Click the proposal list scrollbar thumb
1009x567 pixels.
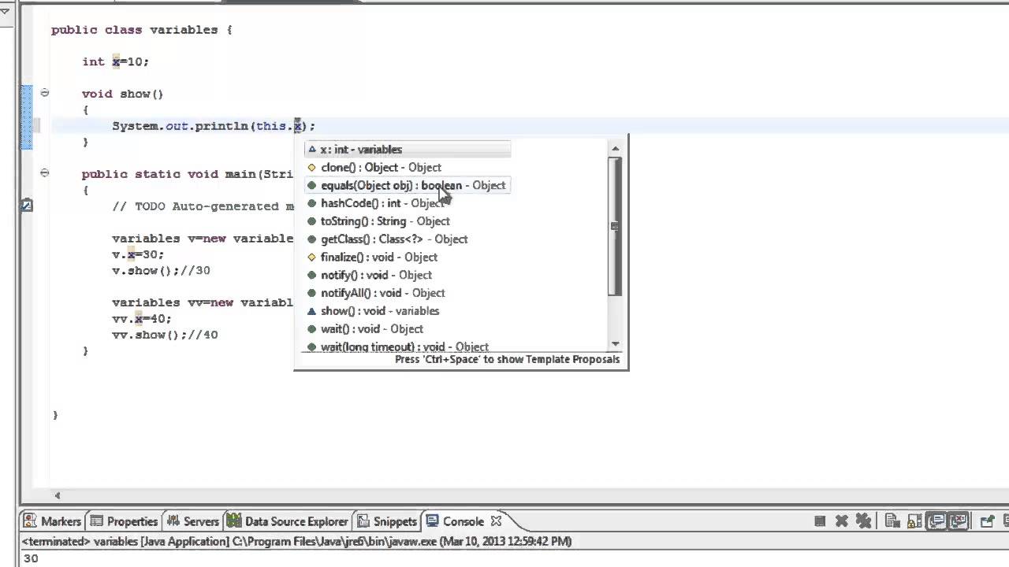616,226
